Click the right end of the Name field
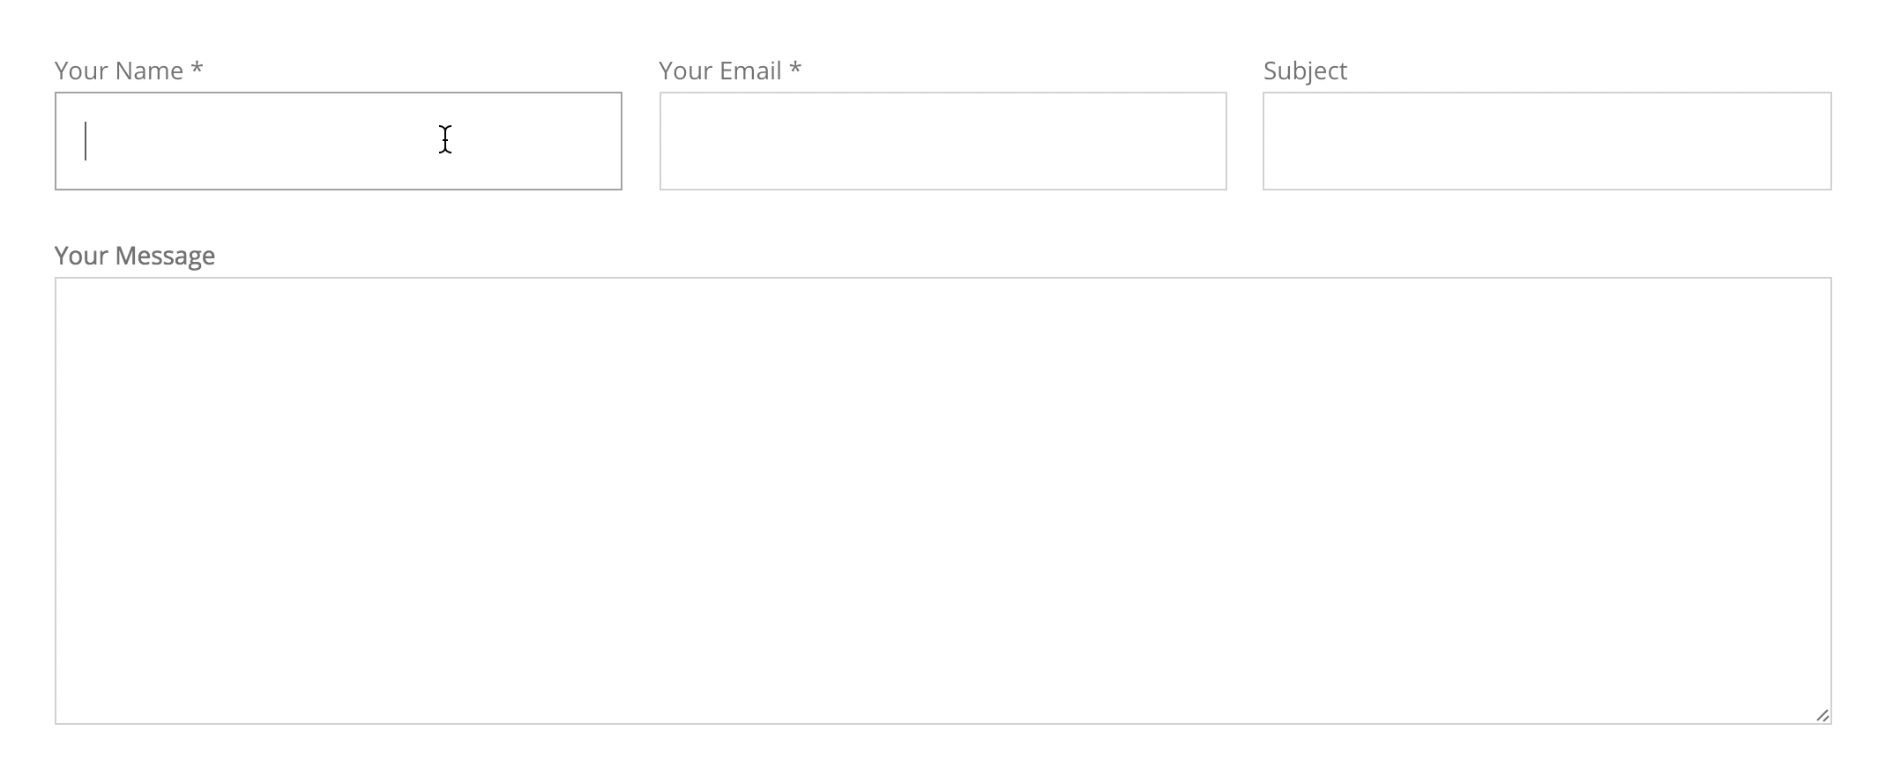Viewport: 1878px width, 783px height. pos(600,141)
